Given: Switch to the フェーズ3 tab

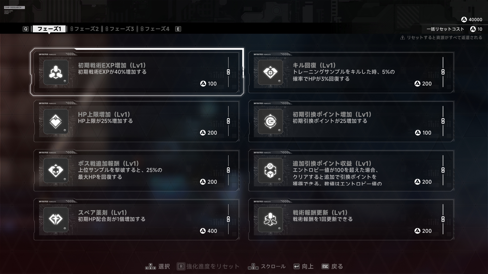Looking at the screenshot, I should tap(120, 29).
